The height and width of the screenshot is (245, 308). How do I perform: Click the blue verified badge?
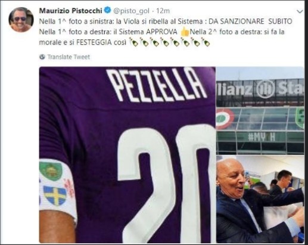108,10
